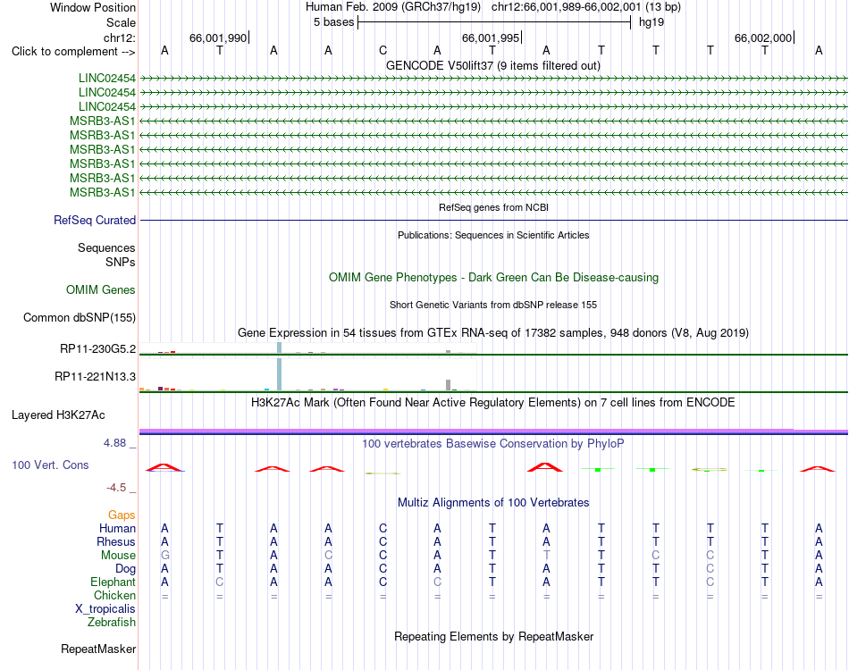Open 'RefSeq genes from NCBI' track title
This screenshot has width=849, height=670.
click(493, 207)
